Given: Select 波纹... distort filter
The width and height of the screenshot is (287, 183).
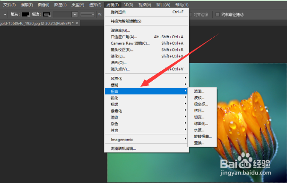Looking at the screenshot, I should click(x=202, y=98).
